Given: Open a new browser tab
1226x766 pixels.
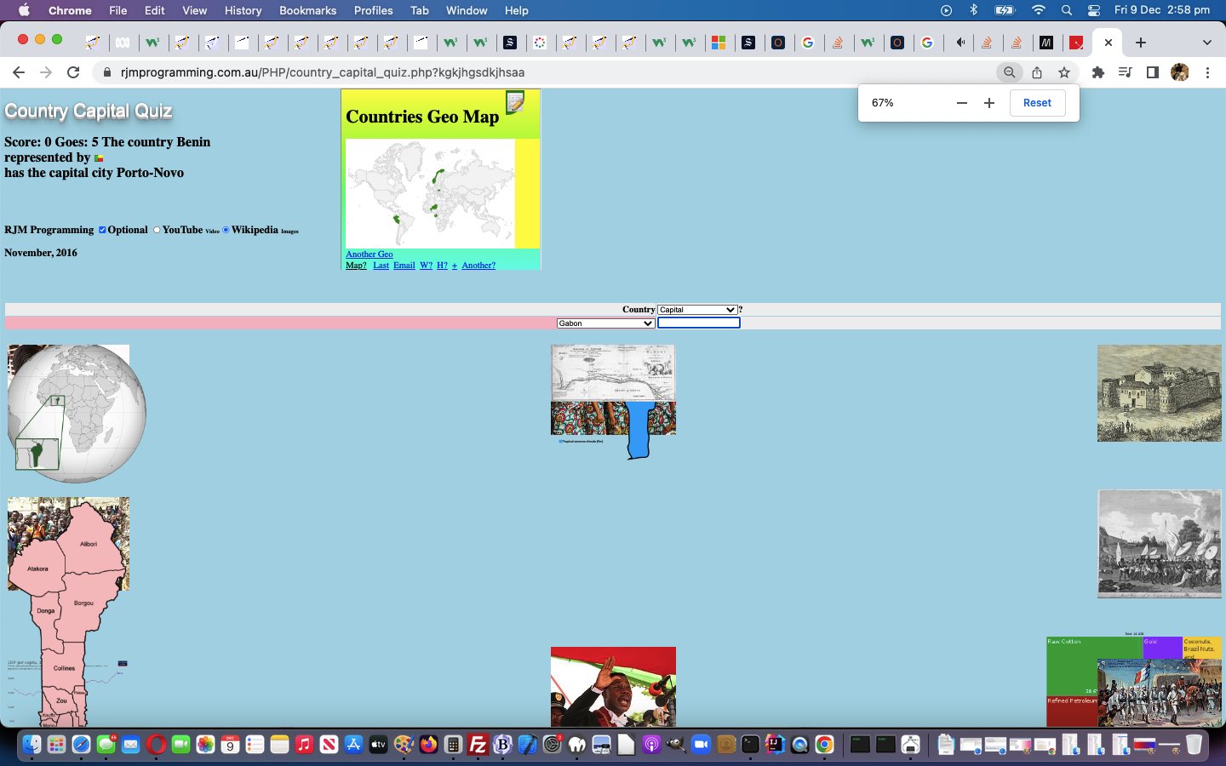Looking at the screenshot, I should click(1141, 43).
